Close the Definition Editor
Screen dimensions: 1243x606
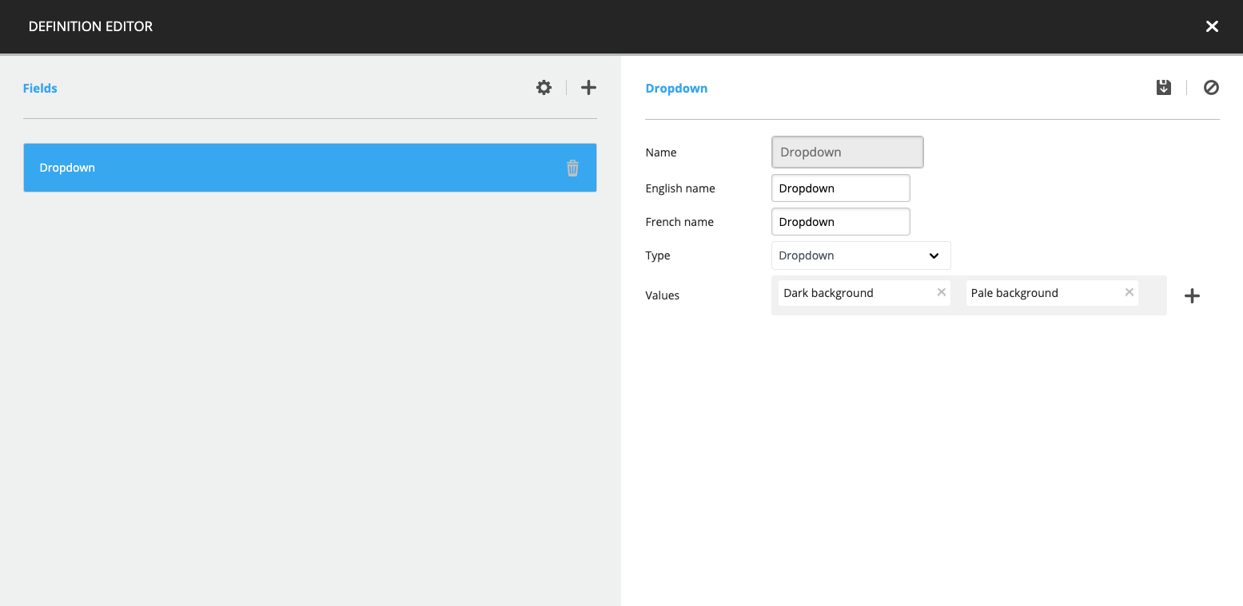[x=1212, y=26]
